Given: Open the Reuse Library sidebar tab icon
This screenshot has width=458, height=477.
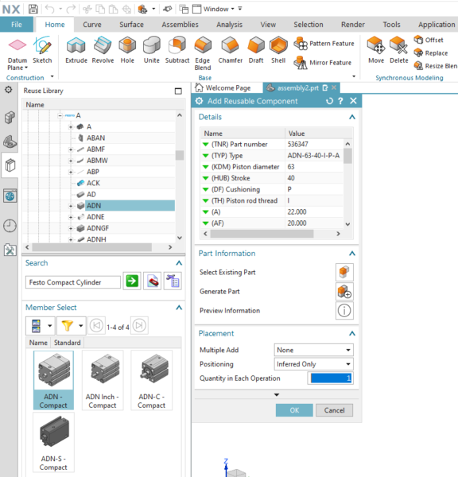Looking at the screenshot, I should coord(10,165).
